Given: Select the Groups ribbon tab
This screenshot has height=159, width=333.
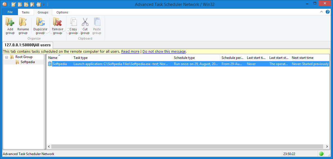Looking at the screenshot, I should 43,12.
